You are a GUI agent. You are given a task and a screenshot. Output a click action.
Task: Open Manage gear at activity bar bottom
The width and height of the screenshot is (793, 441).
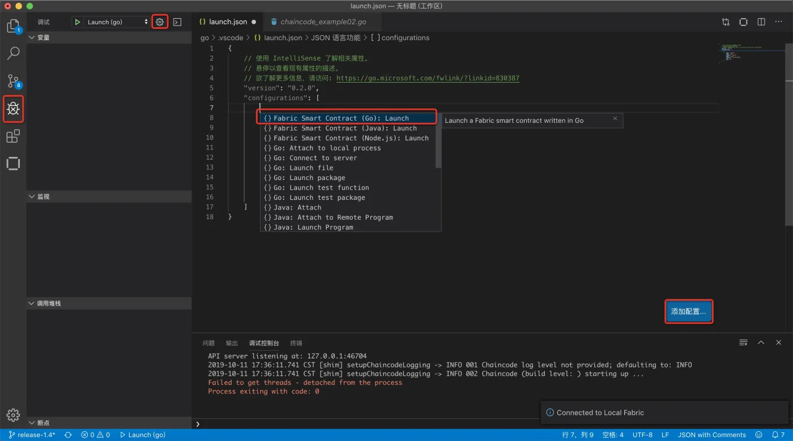[13, 415]
